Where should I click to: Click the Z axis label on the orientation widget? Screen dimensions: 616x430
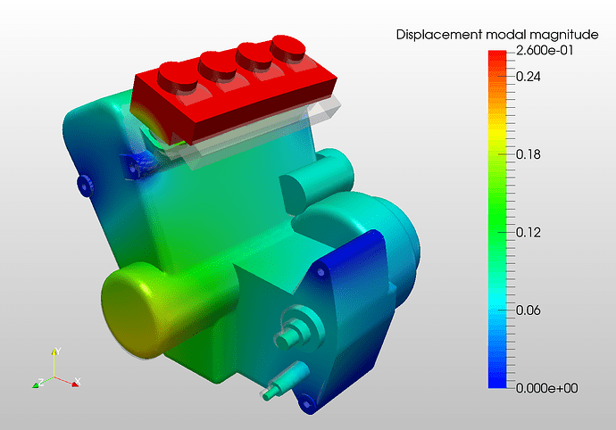pyautogui.click(x=41, y=382)
